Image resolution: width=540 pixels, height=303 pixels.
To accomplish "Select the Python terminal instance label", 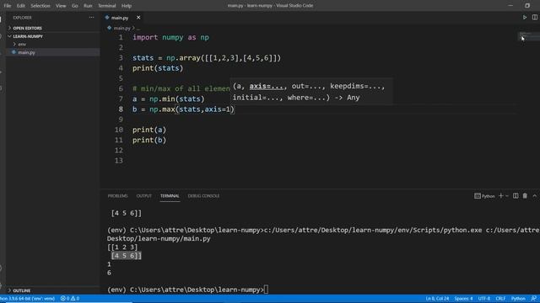I will (x=484, y=196).
